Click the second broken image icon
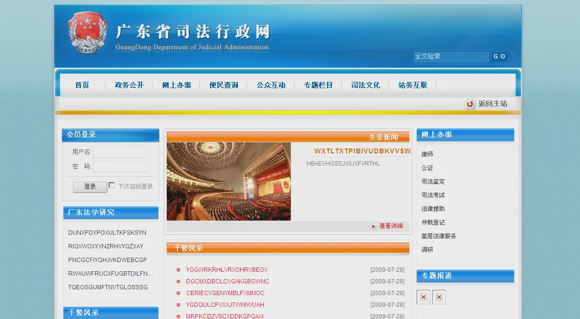This screenshot has height=319, width=580. [x=439, y=297]
